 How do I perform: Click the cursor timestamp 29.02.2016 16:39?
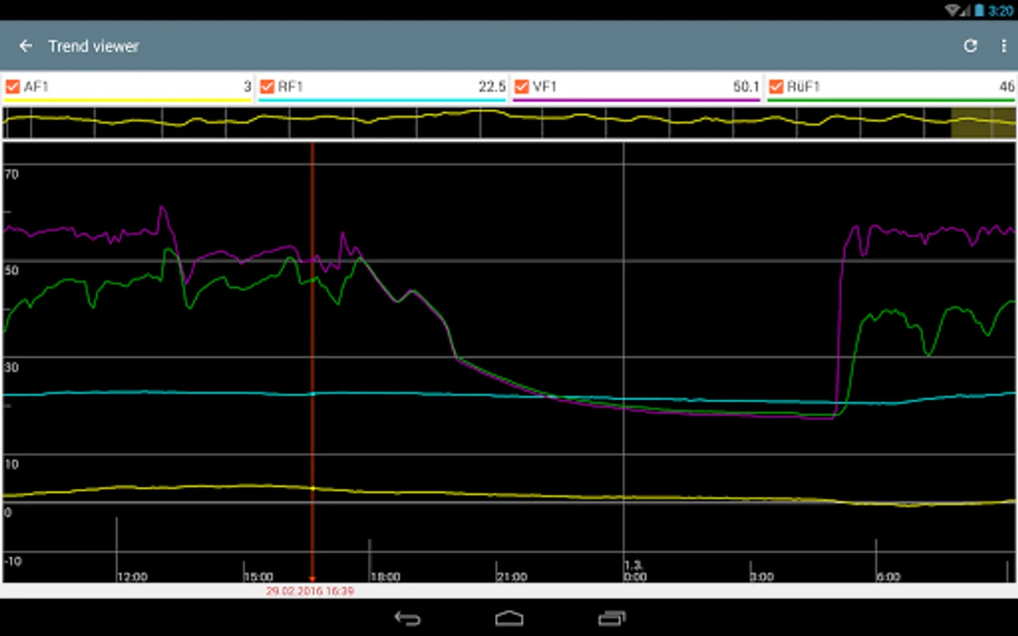coord(310,591)
